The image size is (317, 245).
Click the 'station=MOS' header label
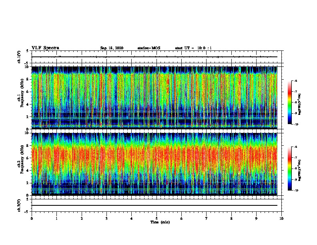pyautogui.click(x=149, y=48)
